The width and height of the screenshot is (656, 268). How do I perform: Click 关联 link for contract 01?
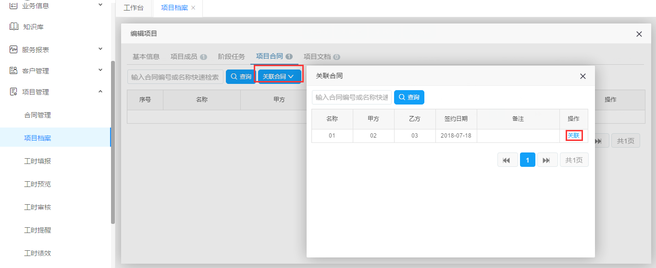(574, 136)
